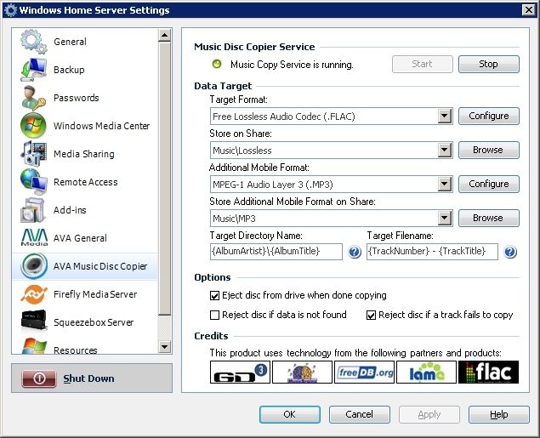
Task: Click Stop to halt Music Copy Service
Action: click(489, 64)
